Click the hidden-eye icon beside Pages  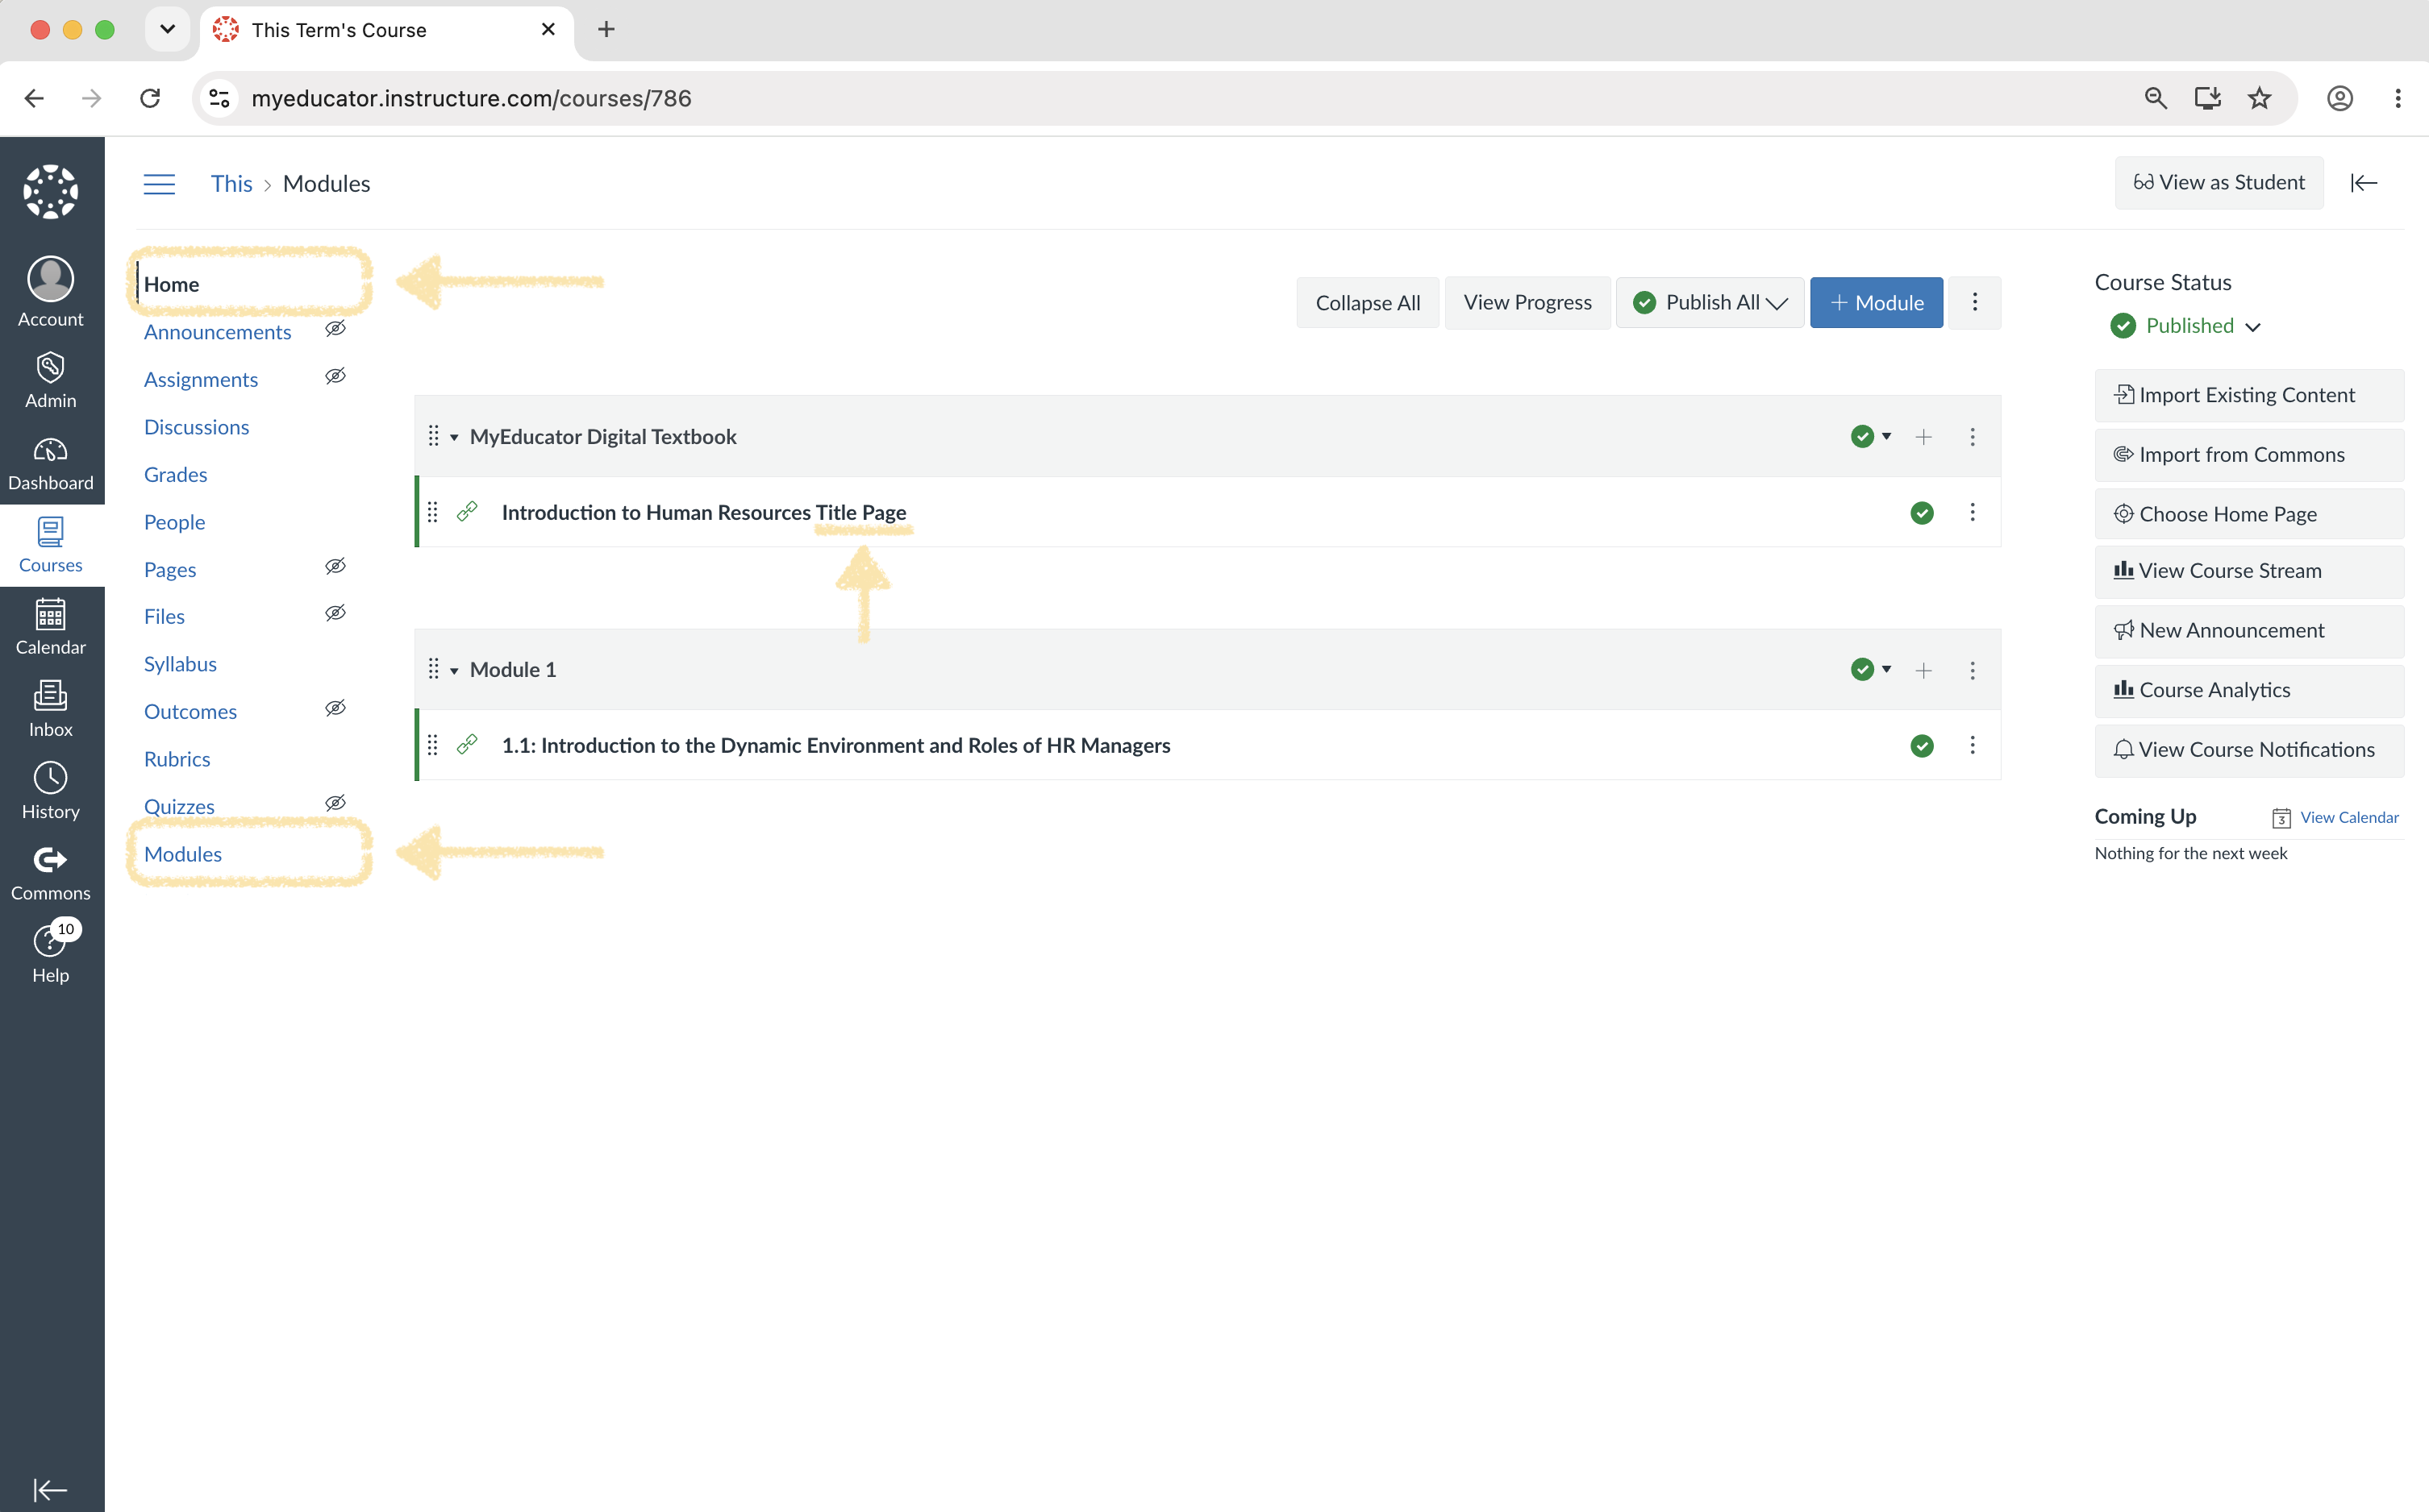click(x=335, y=566)
